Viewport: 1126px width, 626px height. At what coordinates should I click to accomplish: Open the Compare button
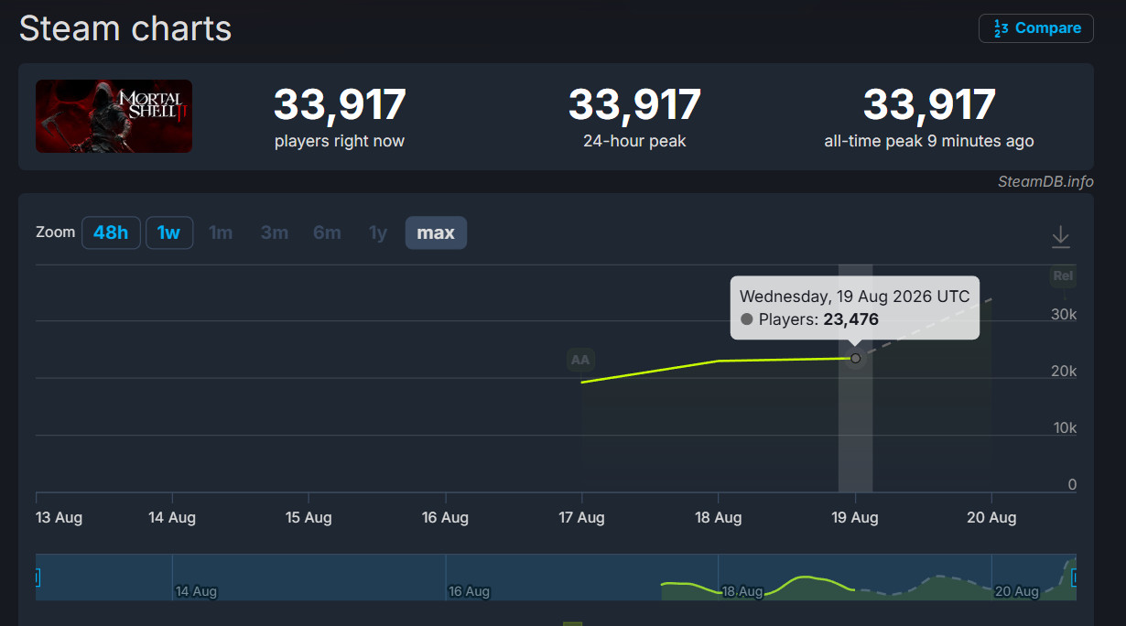point(1035,28)
